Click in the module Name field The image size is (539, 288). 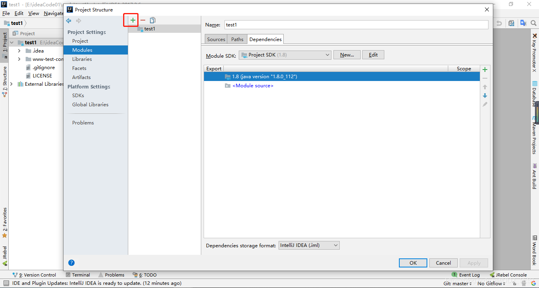coord(356,24)
